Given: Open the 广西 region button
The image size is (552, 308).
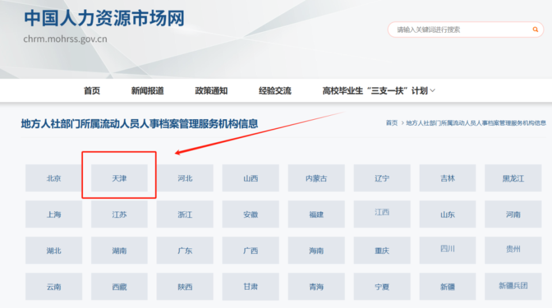Looking at the screenshot, I should tap(251, 251).
